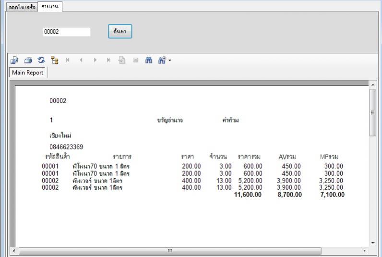Click customer number 1 in report

(x=51, y=120)
